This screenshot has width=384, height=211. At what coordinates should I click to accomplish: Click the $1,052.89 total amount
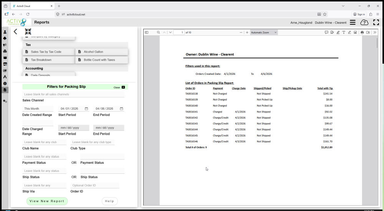pos(327,147)
